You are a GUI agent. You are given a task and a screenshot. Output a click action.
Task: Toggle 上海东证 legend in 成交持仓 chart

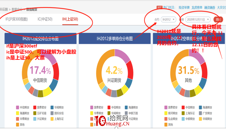click(x=57, y=119)
